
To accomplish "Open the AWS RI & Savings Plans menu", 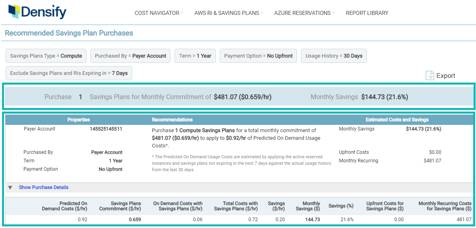I will pyautogui.click(x=227, y=13).
